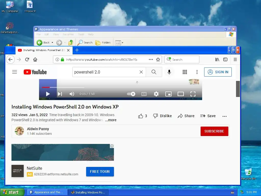The image size is (261, 196).
Task: Open Back history dropdown in Appearance and Themes
Action: click(x=52, y=43)
